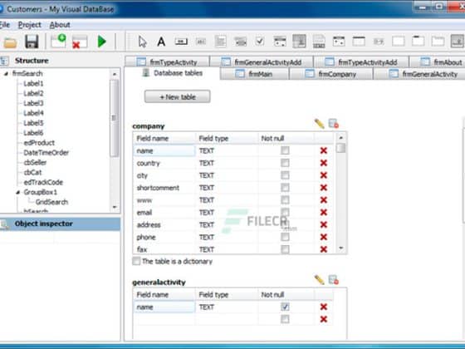This screenshot has width=465, height=349.
Task: Click the Structure tree scroll-down arrow
Action: (x=115, y=207)
